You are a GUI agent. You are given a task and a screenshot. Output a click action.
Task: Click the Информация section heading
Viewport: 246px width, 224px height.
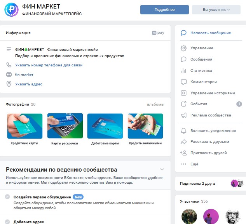[18, 33]
